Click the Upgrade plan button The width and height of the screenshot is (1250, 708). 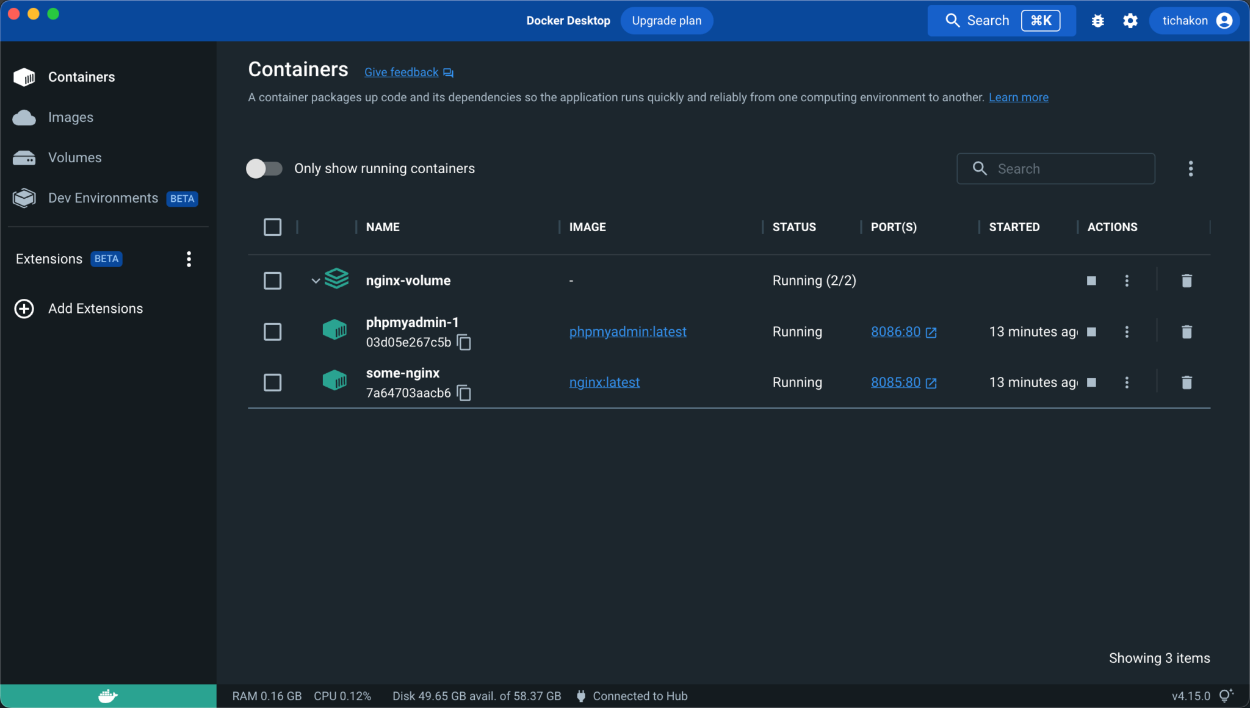[666, 20]
